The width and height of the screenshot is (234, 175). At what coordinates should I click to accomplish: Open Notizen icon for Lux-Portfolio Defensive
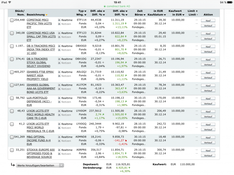(x=59, y=102)
